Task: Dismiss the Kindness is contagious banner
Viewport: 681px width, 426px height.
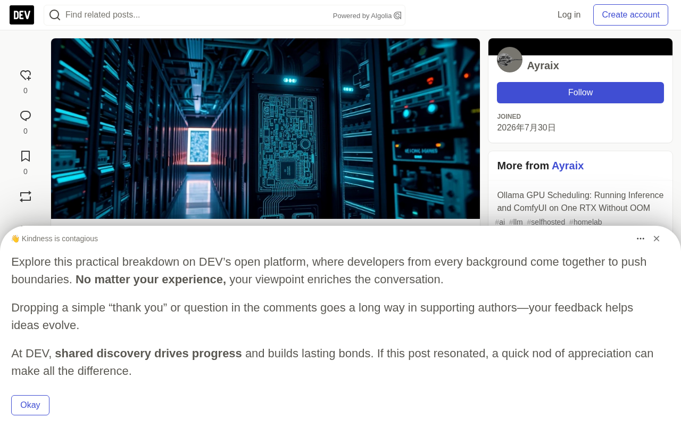Action: point(657,239)
